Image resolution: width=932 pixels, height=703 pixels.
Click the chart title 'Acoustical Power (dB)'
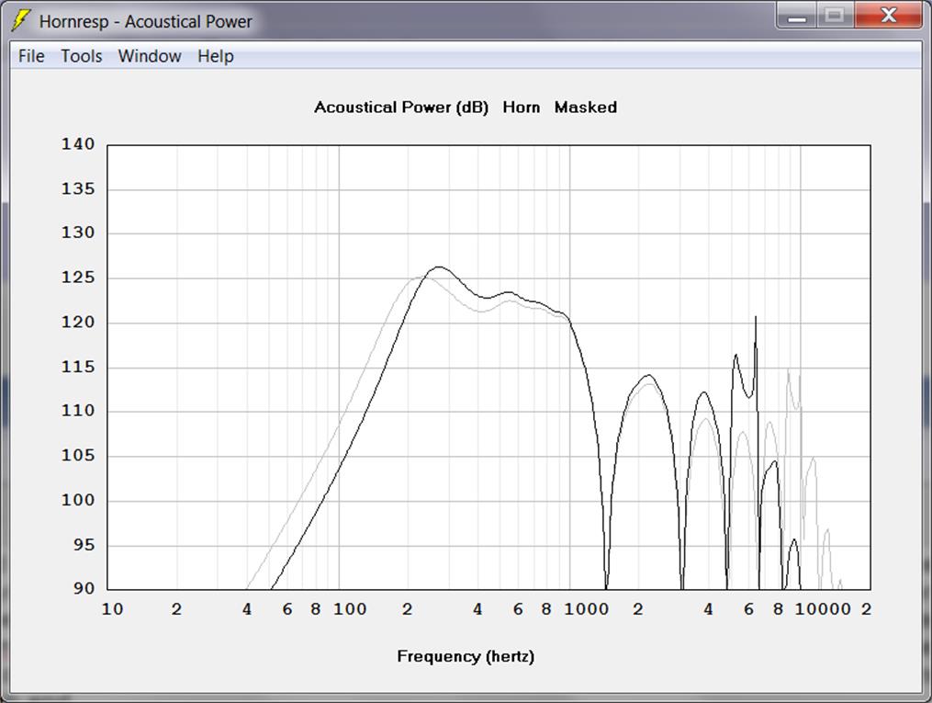coord(401,108)
